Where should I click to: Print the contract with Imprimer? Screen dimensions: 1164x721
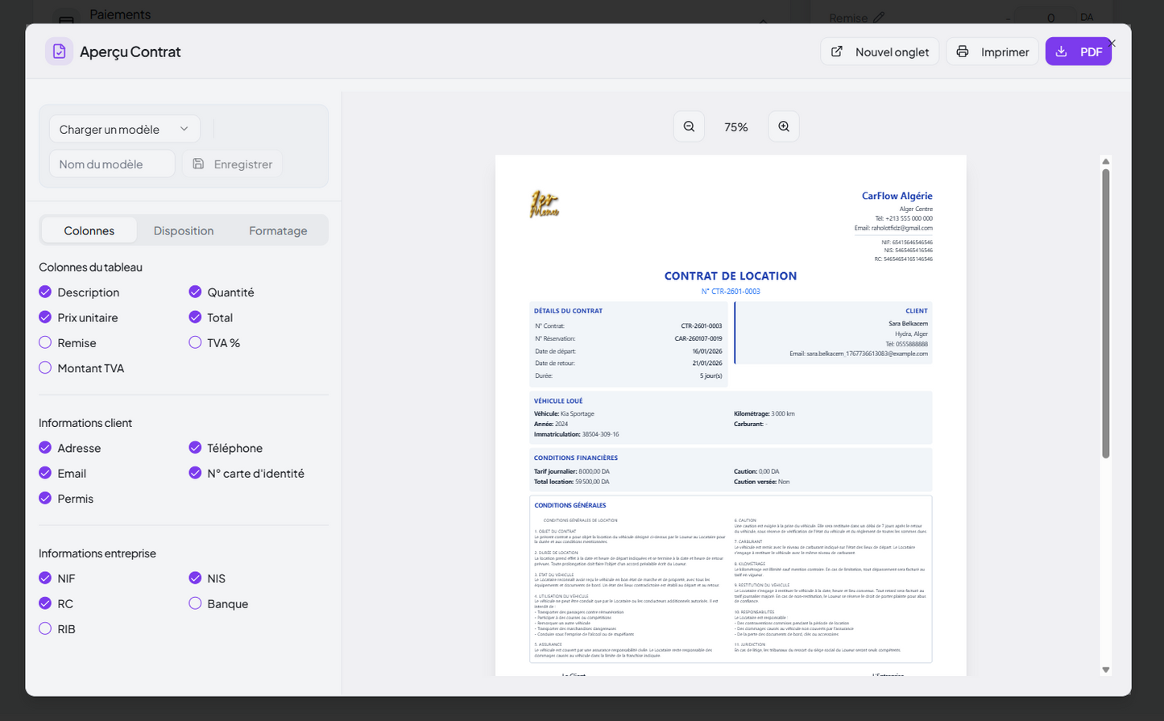[x=992, y=52]
